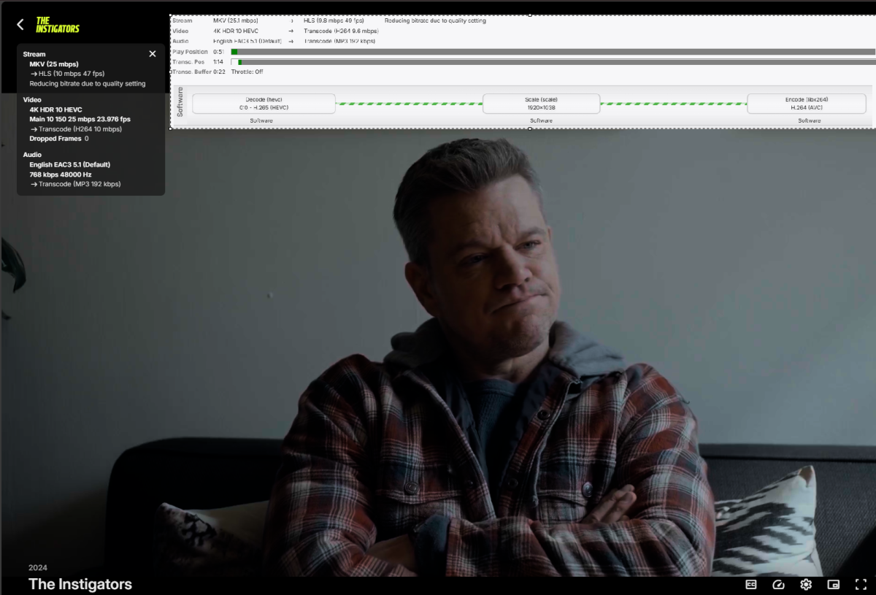Click 'English EAC3 5.1 (Default)' in left panel
The width and height of the screenshot is (876, 595).
70,165
